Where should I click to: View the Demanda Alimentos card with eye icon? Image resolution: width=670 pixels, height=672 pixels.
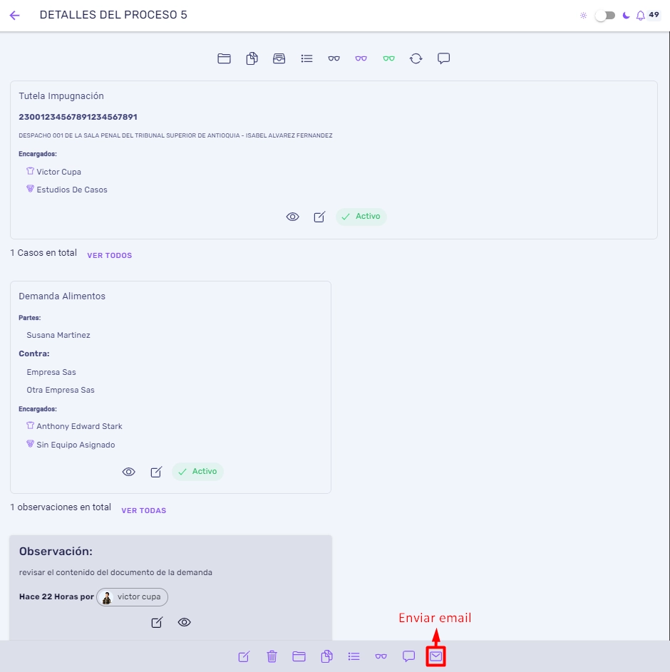click(x=128, y=472)
